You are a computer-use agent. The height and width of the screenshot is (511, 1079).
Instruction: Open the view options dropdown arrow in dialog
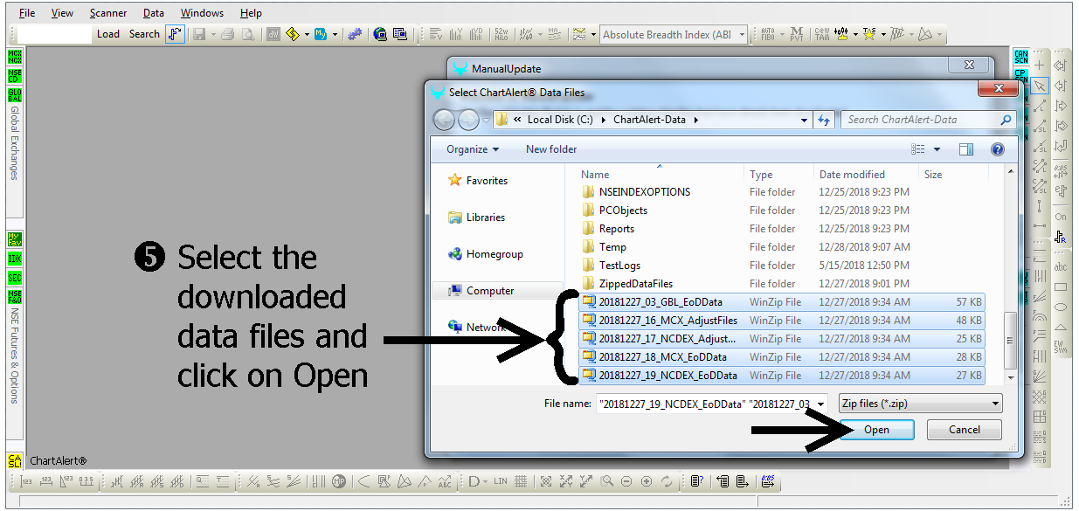click(x=937, y=149)
